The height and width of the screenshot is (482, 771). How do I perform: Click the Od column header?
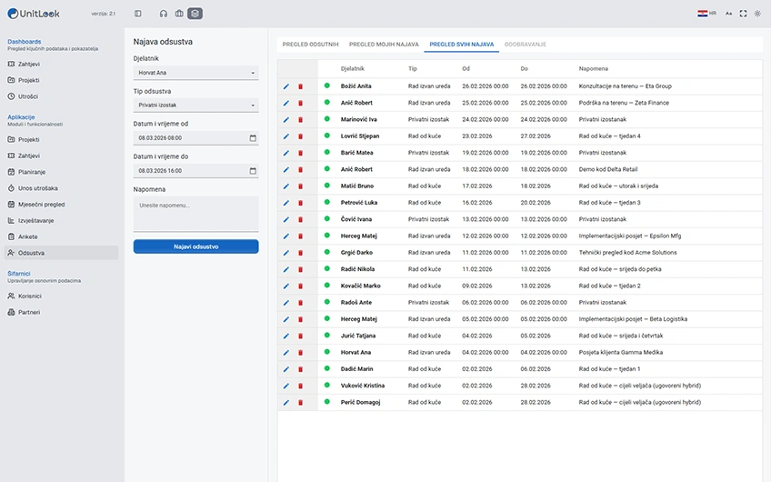click(466, 69)
